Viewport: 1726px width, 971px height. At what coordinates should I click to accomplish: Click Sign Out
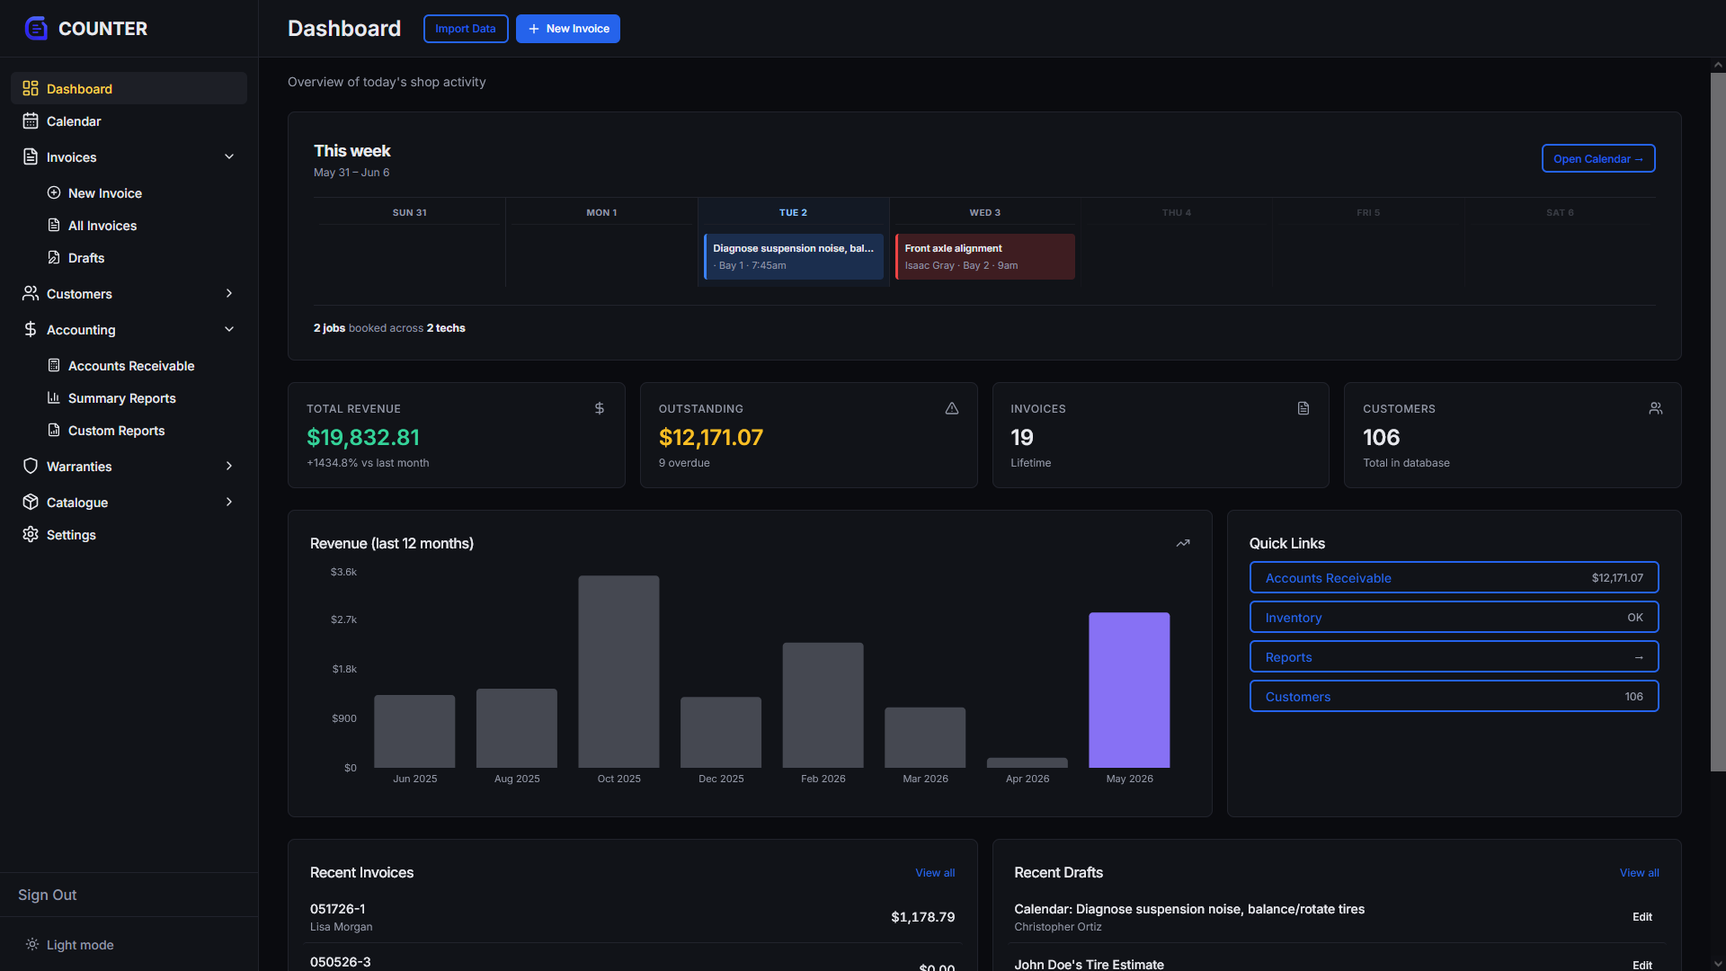[47, 895]
